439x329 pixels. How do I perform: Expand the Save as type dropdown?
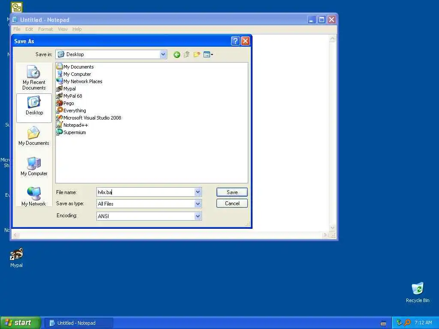[x=198, y=203]
